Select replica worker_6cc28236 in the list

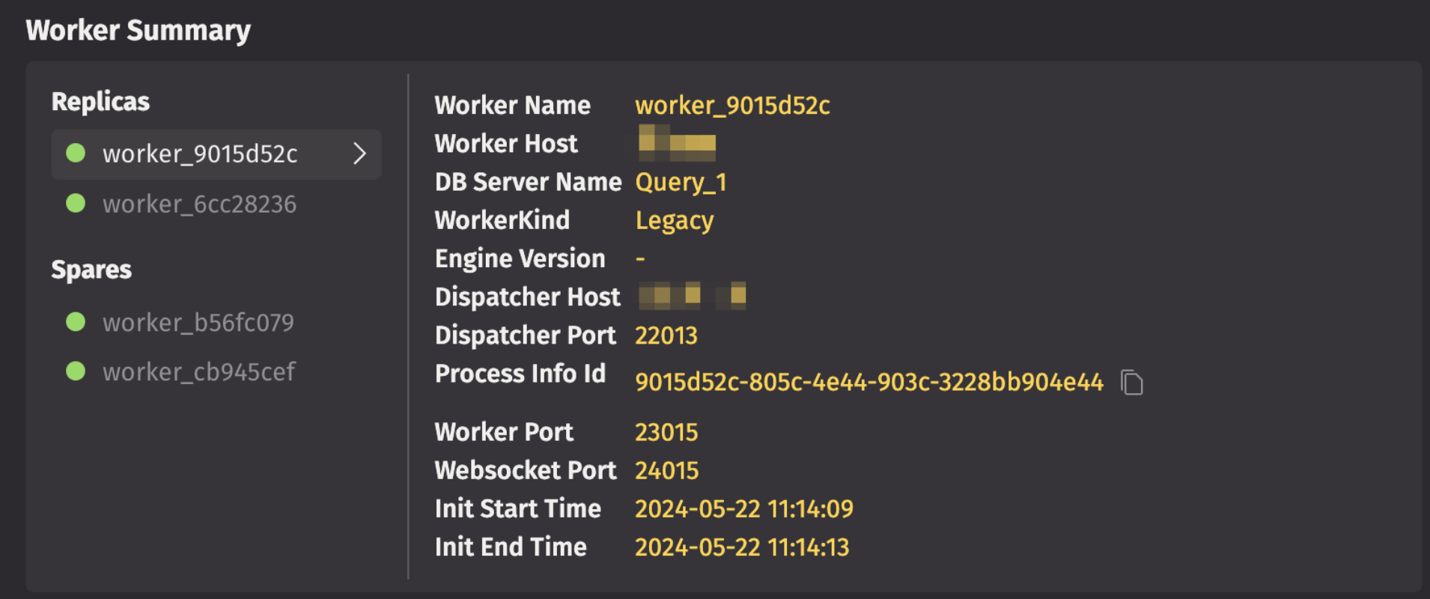199,204
